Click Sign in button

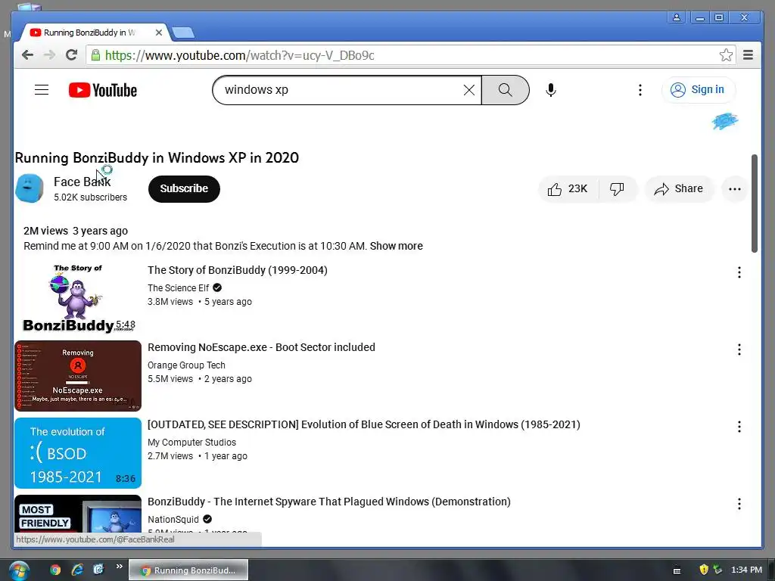tap(698, 90)
